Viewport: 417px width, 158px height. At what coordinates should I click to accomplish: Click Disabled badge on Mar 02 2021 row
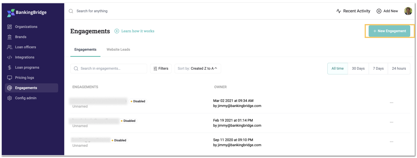coord(138,101)
